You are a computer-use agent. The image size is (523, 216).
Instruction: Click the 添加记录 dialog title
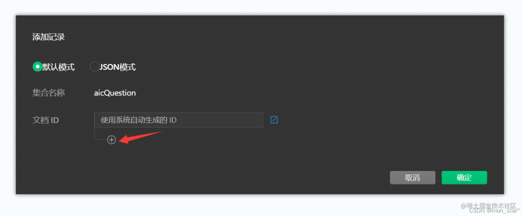coord(48,37)
